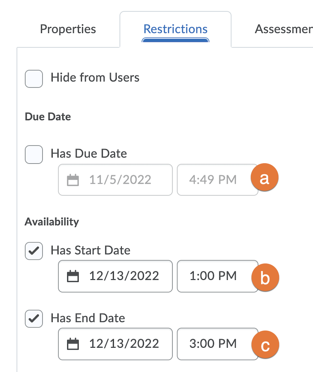Open the 1:00 PM start time selector
The image size is (313, 372).
(218, 276)
